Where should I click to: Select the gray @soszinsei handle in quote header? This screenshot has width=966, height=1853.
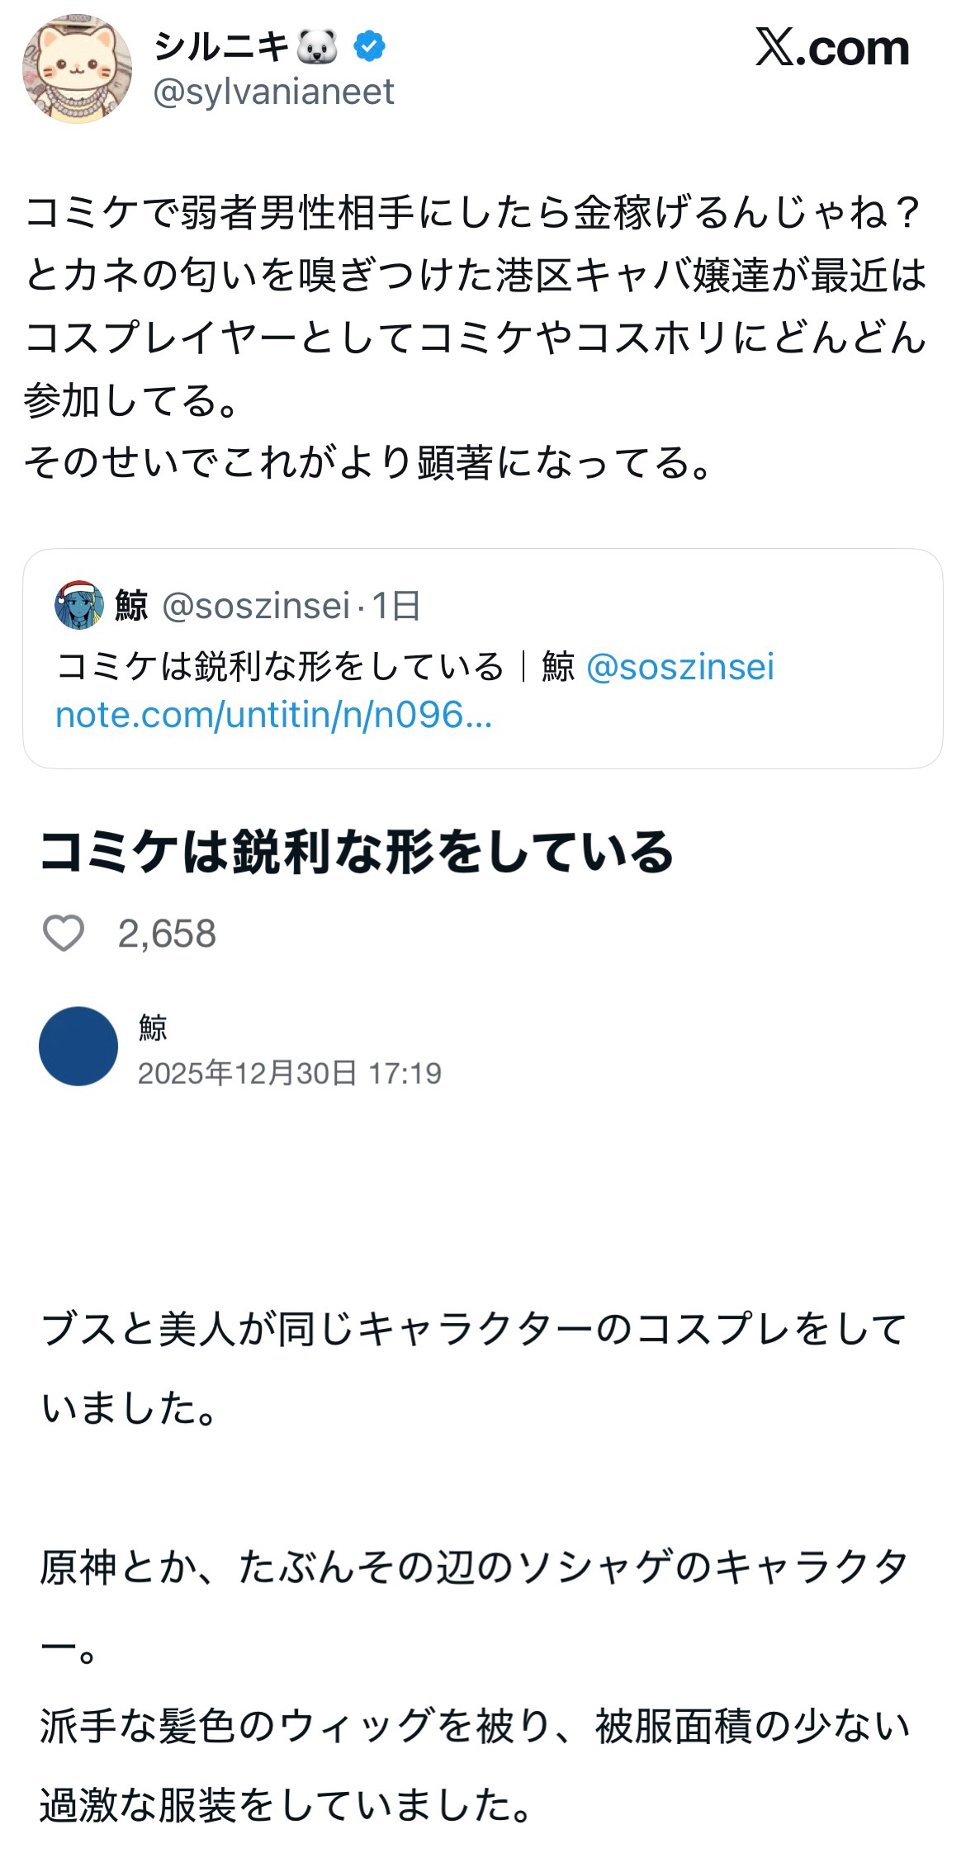256,606
